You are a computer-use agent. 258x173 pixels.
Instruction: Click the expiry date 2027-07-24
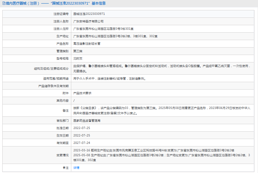(x=82, y=143)
